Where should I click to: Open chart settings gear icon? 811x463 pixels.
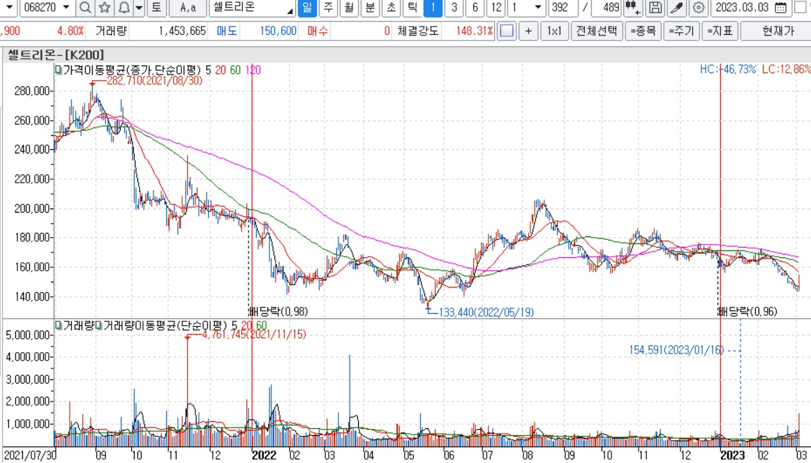pos(699,7)
